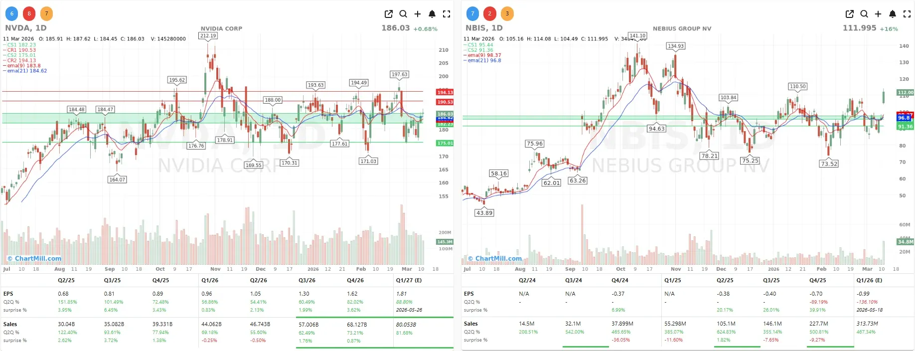Click the 141.10 high label on NBIS

coord(637,36)
